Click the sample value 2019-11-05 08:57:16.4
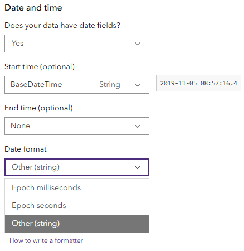The image size is (244, 251). [198, 83]
